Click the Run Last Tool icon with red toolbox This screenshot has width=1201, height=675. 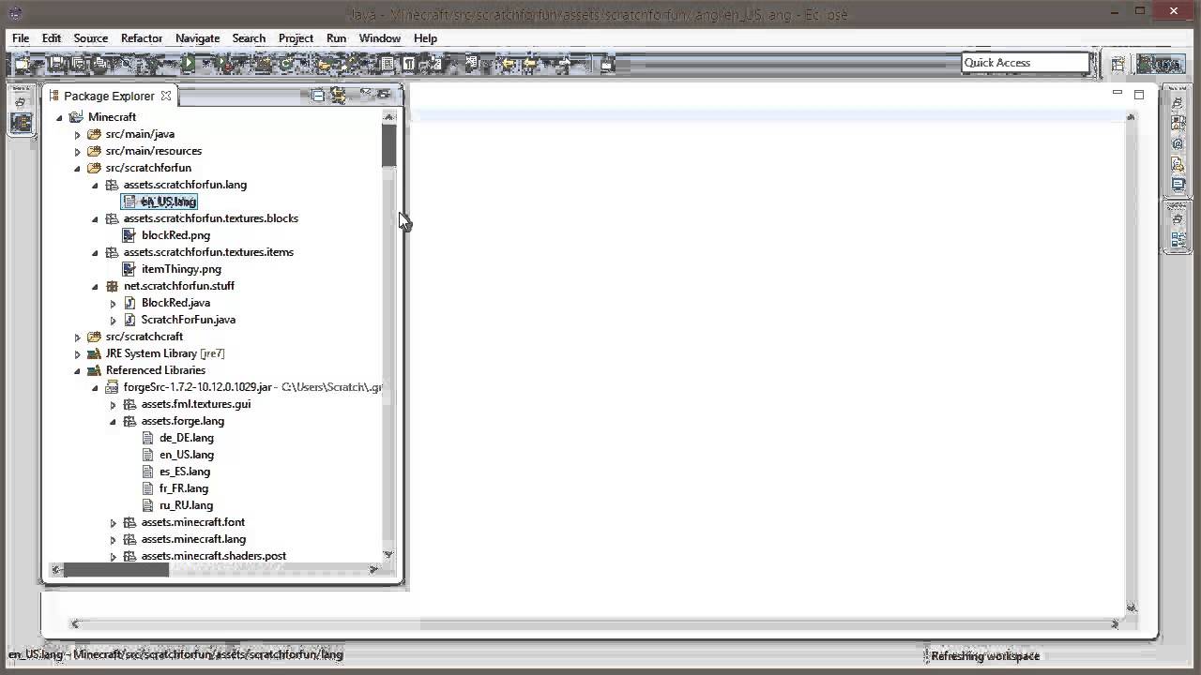[x=225, y=64]
